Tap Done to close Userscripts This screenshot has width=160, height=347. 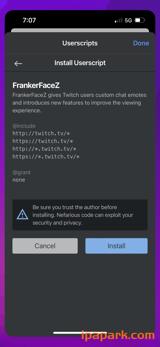pos(141,43)
